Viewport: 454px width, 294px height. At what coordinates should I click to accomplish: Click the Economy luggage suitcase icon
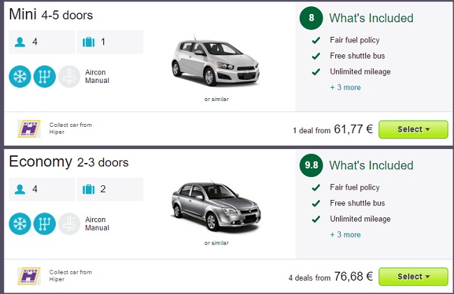pyautogui.click(x=89, y=189)
